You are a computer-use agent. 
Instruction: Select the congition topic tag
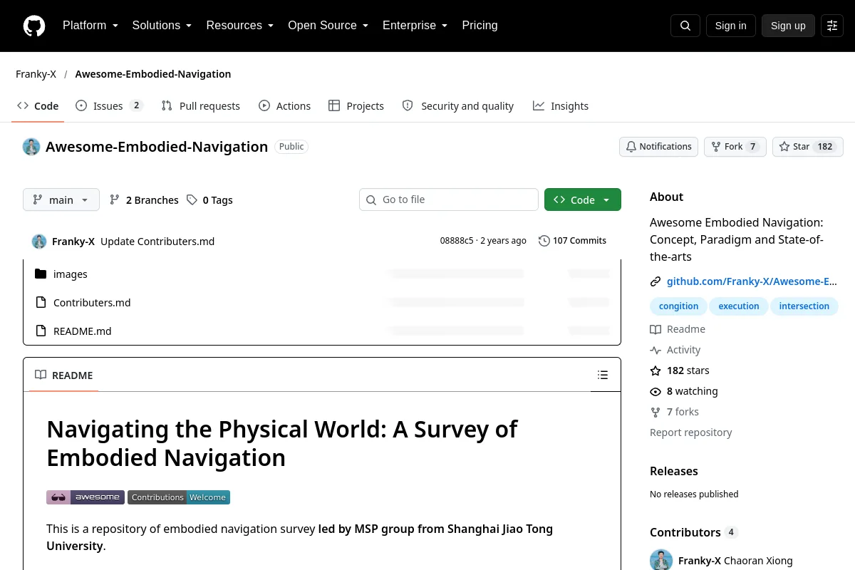coord(678,306)
